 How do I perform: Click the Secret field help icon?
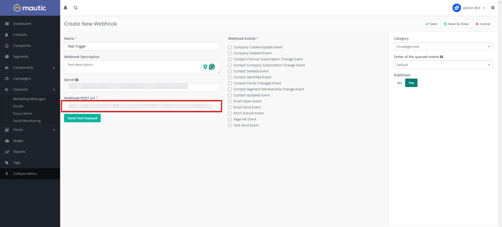[77, 80]
